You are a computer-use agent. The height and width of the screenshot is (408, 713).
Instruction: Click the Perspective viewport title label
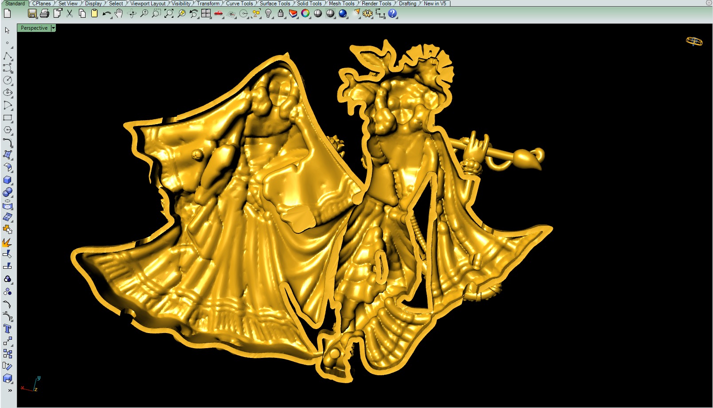(x=34, y=28)
